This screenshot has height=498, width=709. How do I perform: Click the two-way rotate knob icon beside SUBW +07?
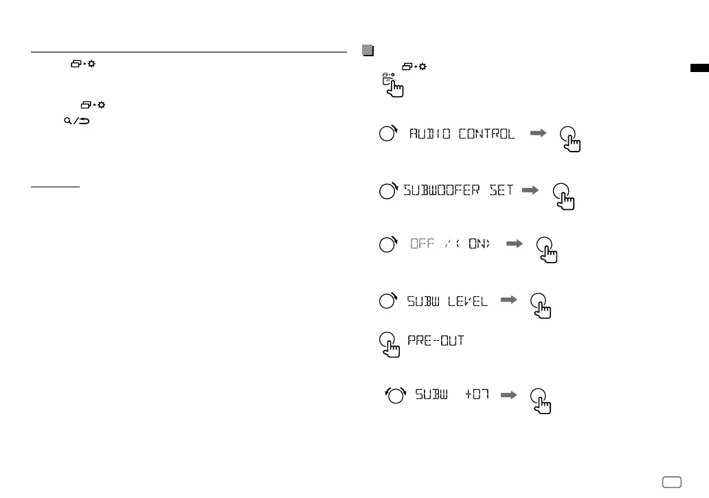point(396,395)
